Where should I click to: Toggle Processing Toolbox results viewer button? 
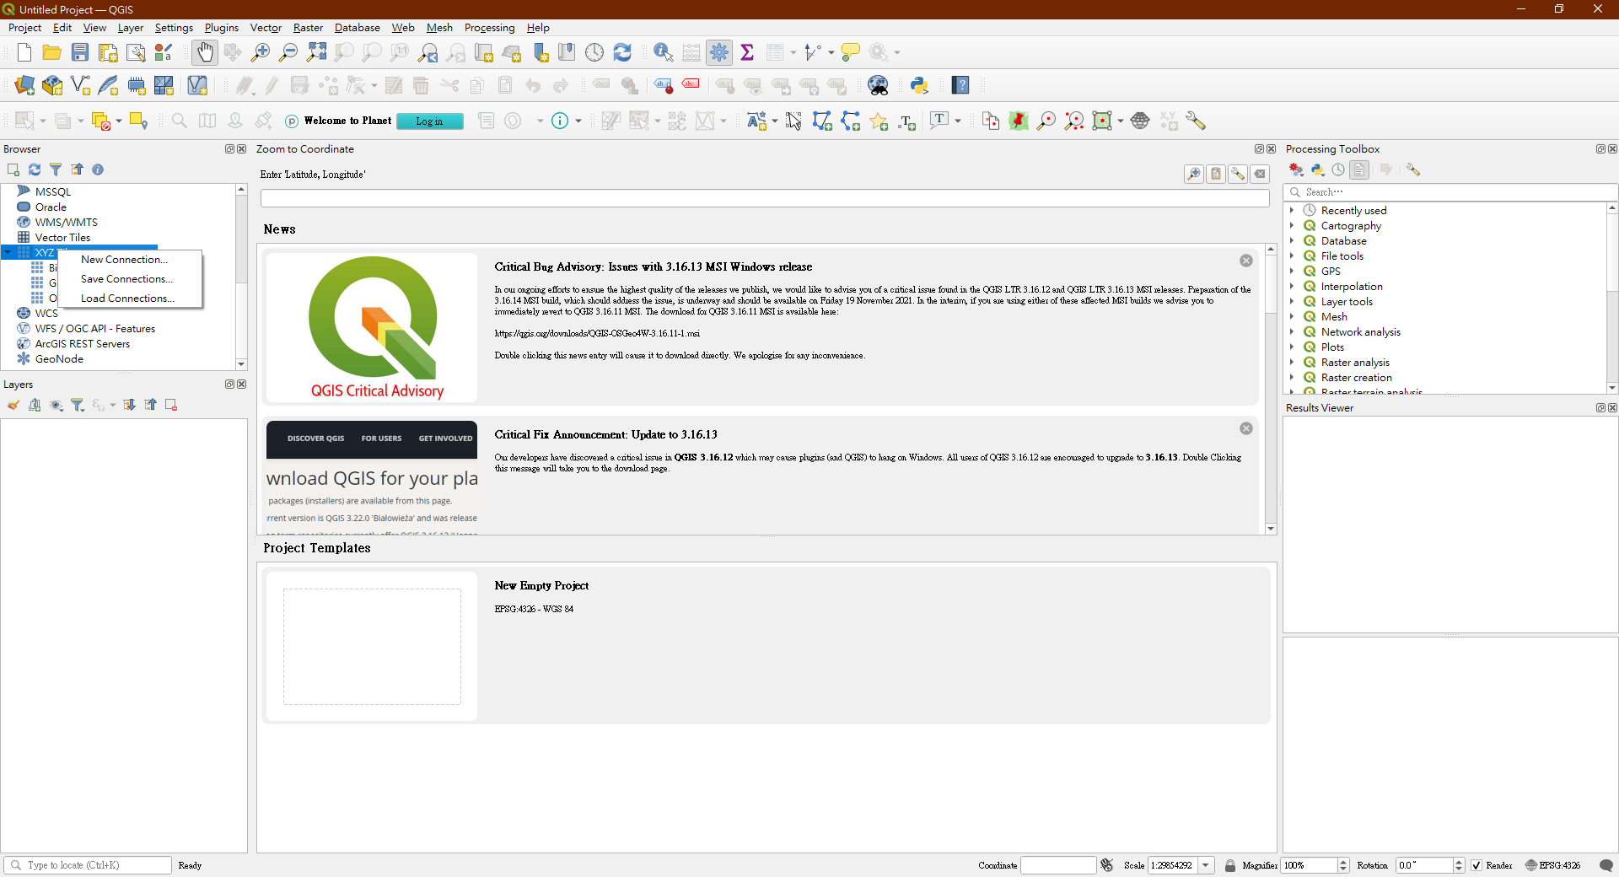click(1359, 169)
